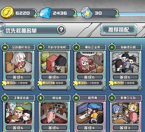Toggle green indicator on 黑心企业家 card

pos(76,47)
